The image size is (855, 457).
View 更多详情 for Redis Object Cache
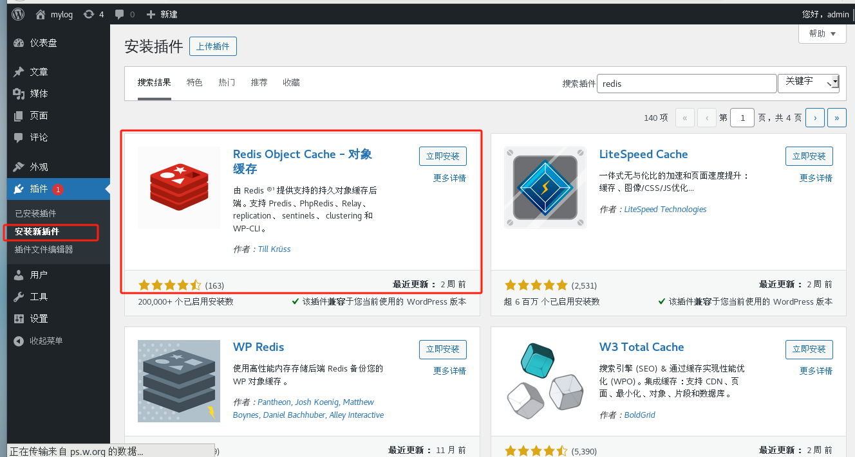tap(450, 178)
